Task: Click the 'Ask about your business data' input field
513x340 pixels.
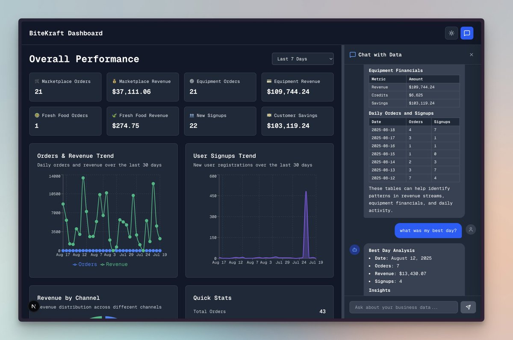Action: pyautogui.click(x=403, y=307)
